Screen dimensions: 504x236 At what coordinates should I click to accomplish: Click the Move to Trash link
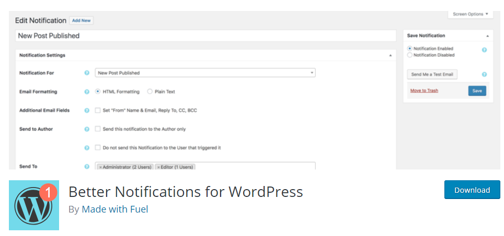point(424,91)
